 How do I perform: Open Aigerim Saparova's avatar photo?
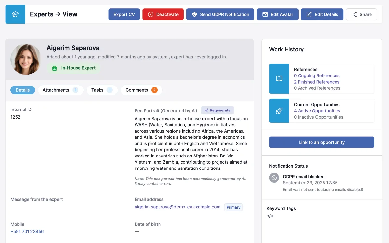(26, 59)
